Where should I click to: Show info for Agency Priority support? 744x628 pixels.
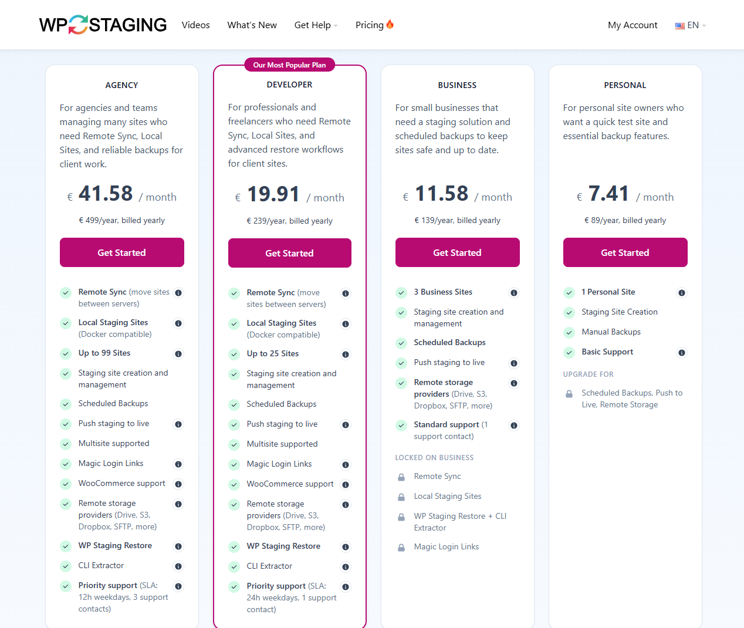[178, 586]
